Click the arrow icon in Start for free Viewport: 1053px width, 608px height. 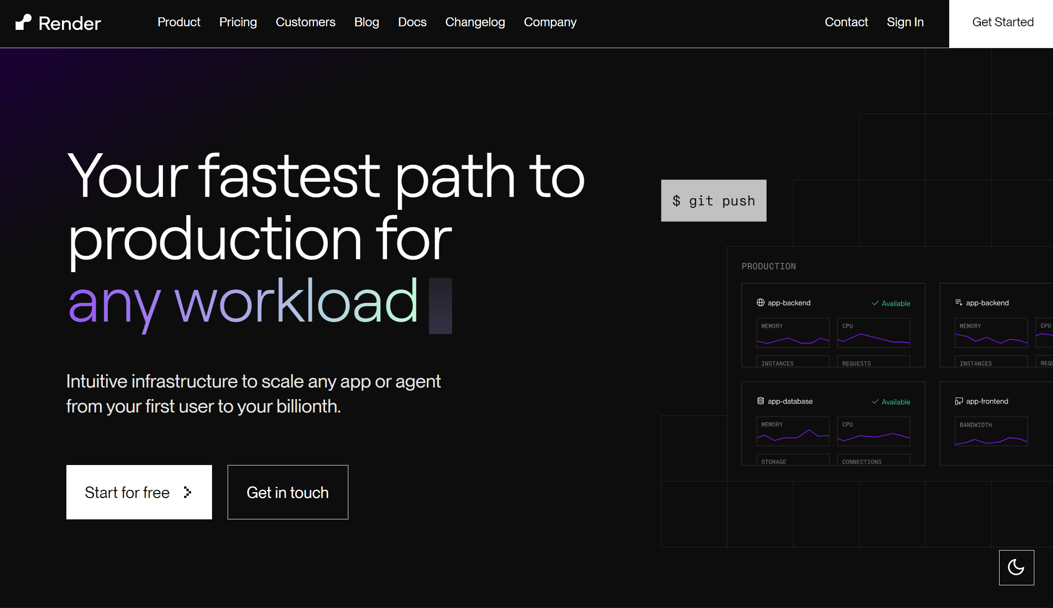(188, 492)
